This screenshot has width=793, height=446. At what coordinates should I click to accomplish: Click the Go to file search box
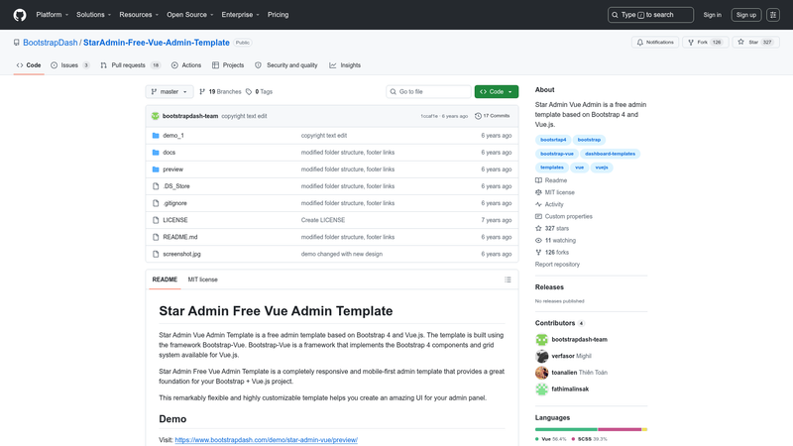coord(428,91)
